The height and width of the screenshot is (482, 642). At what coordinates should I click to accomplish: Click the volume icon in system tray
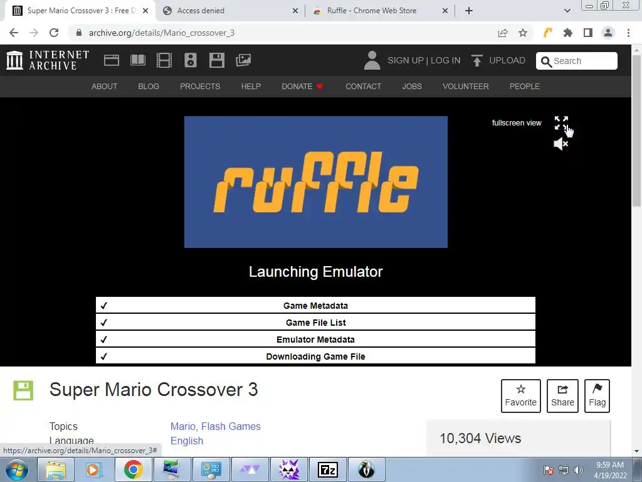click(578, 470)
